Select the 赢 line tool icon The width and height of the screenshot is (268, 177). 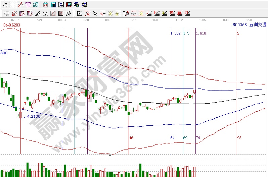point(180,13)
